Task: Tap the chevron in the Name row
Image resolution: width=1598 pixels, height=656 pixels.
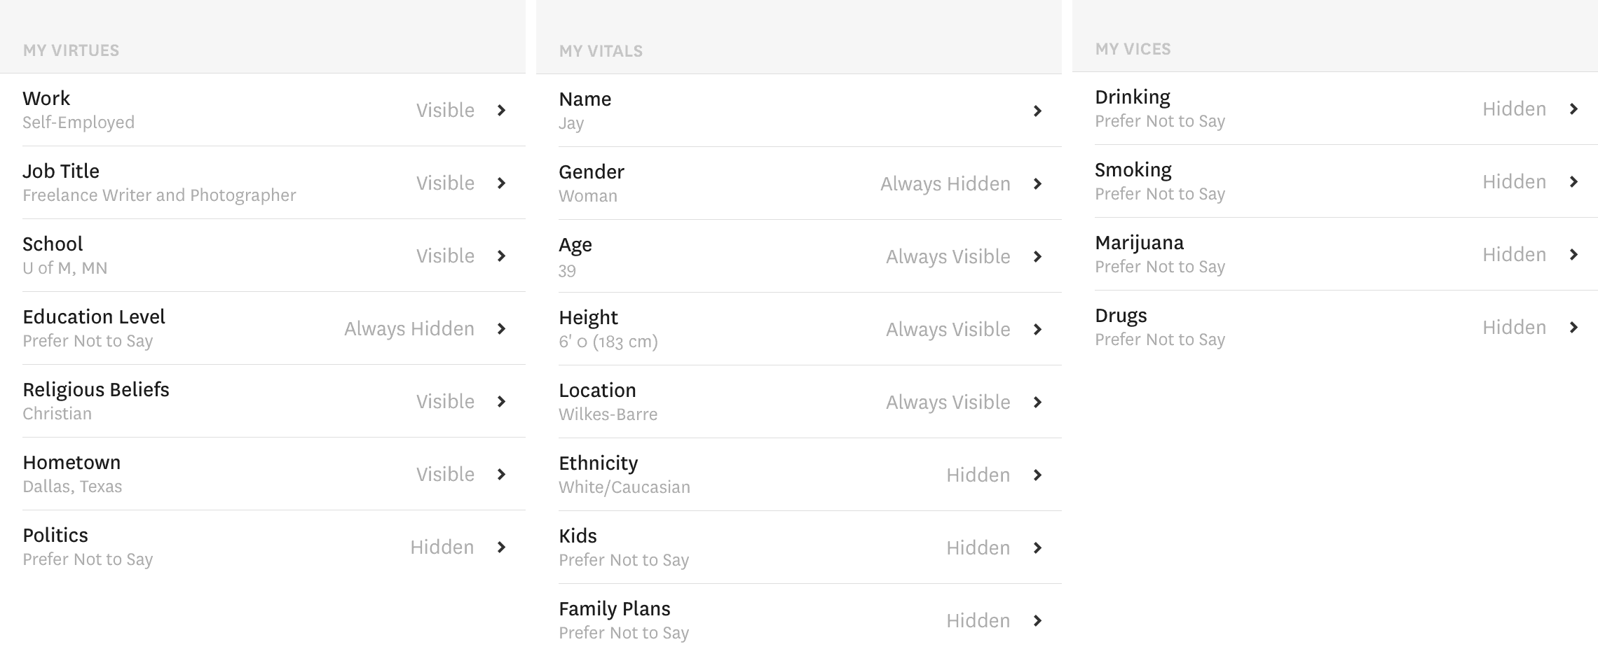Action: click(x=1037, y=111)
